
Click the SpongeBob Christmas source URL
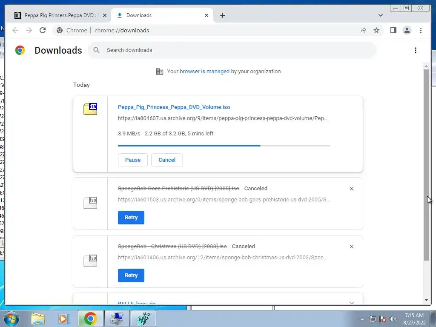tap(222, 257)
